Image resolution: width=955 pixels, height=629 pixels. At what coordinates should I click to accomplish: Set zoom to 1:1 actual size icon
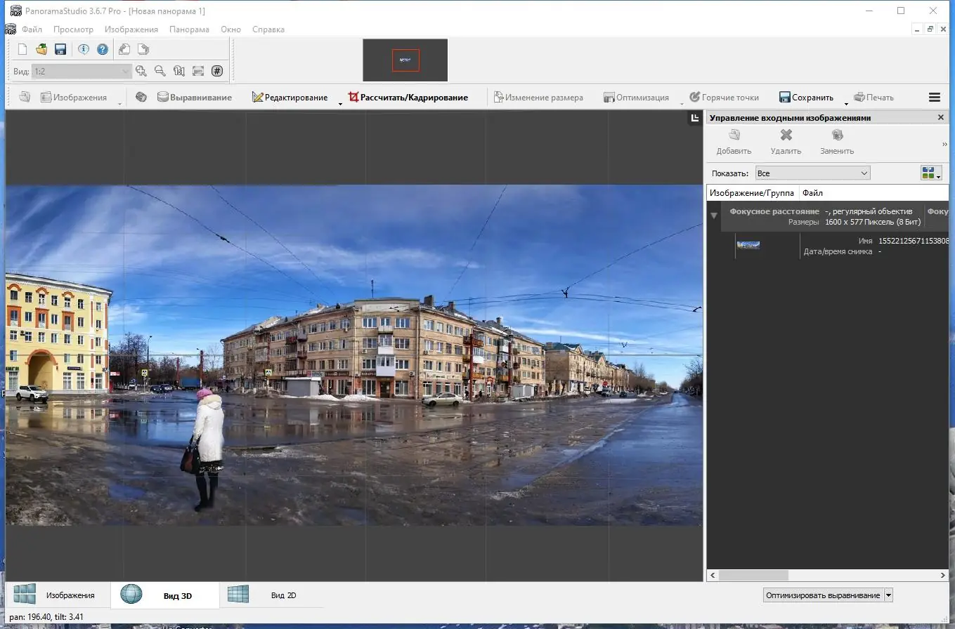pos(179,71)
